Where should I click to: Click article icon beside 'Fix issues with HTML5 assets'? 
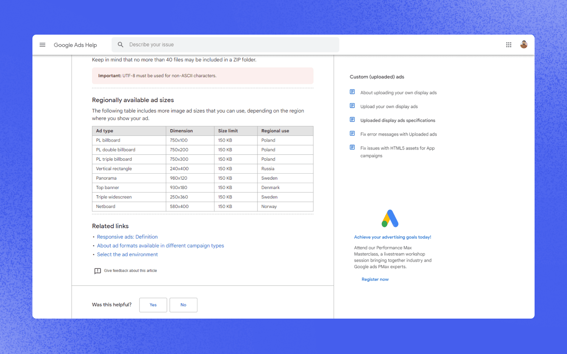352,148
